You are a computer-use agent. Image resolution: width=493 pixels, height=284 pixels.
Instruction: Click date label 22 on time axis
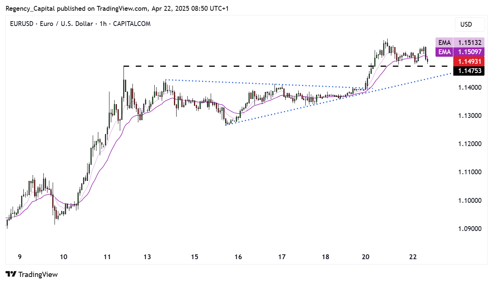point(413,257)
